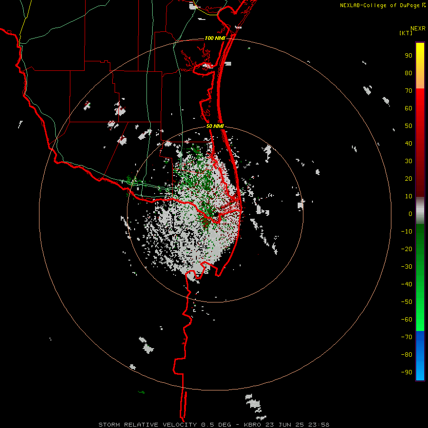
Task: Click the 80 knot scale label
Action: [409, 73]
